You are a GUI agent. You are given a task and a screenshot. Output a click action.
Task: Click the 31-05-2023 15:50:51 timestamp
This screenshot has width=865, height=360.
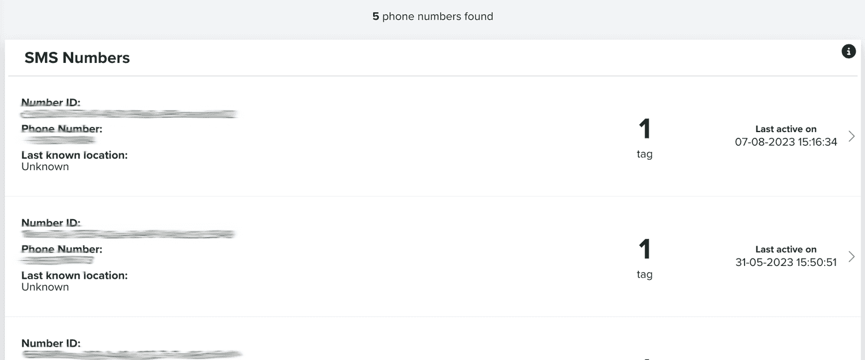click(786, 262)
